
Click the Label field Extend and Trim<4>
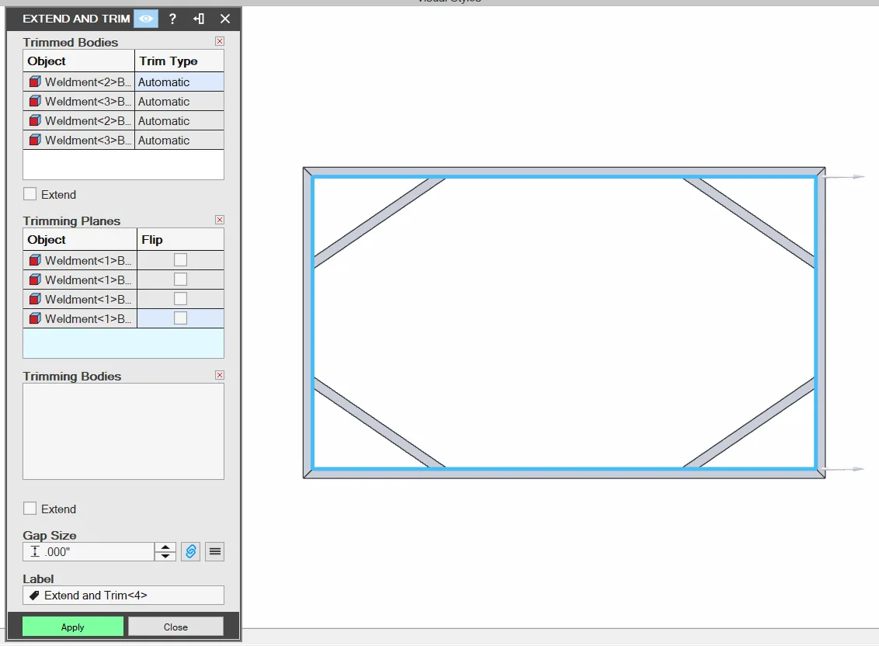[x=123, y=596]
